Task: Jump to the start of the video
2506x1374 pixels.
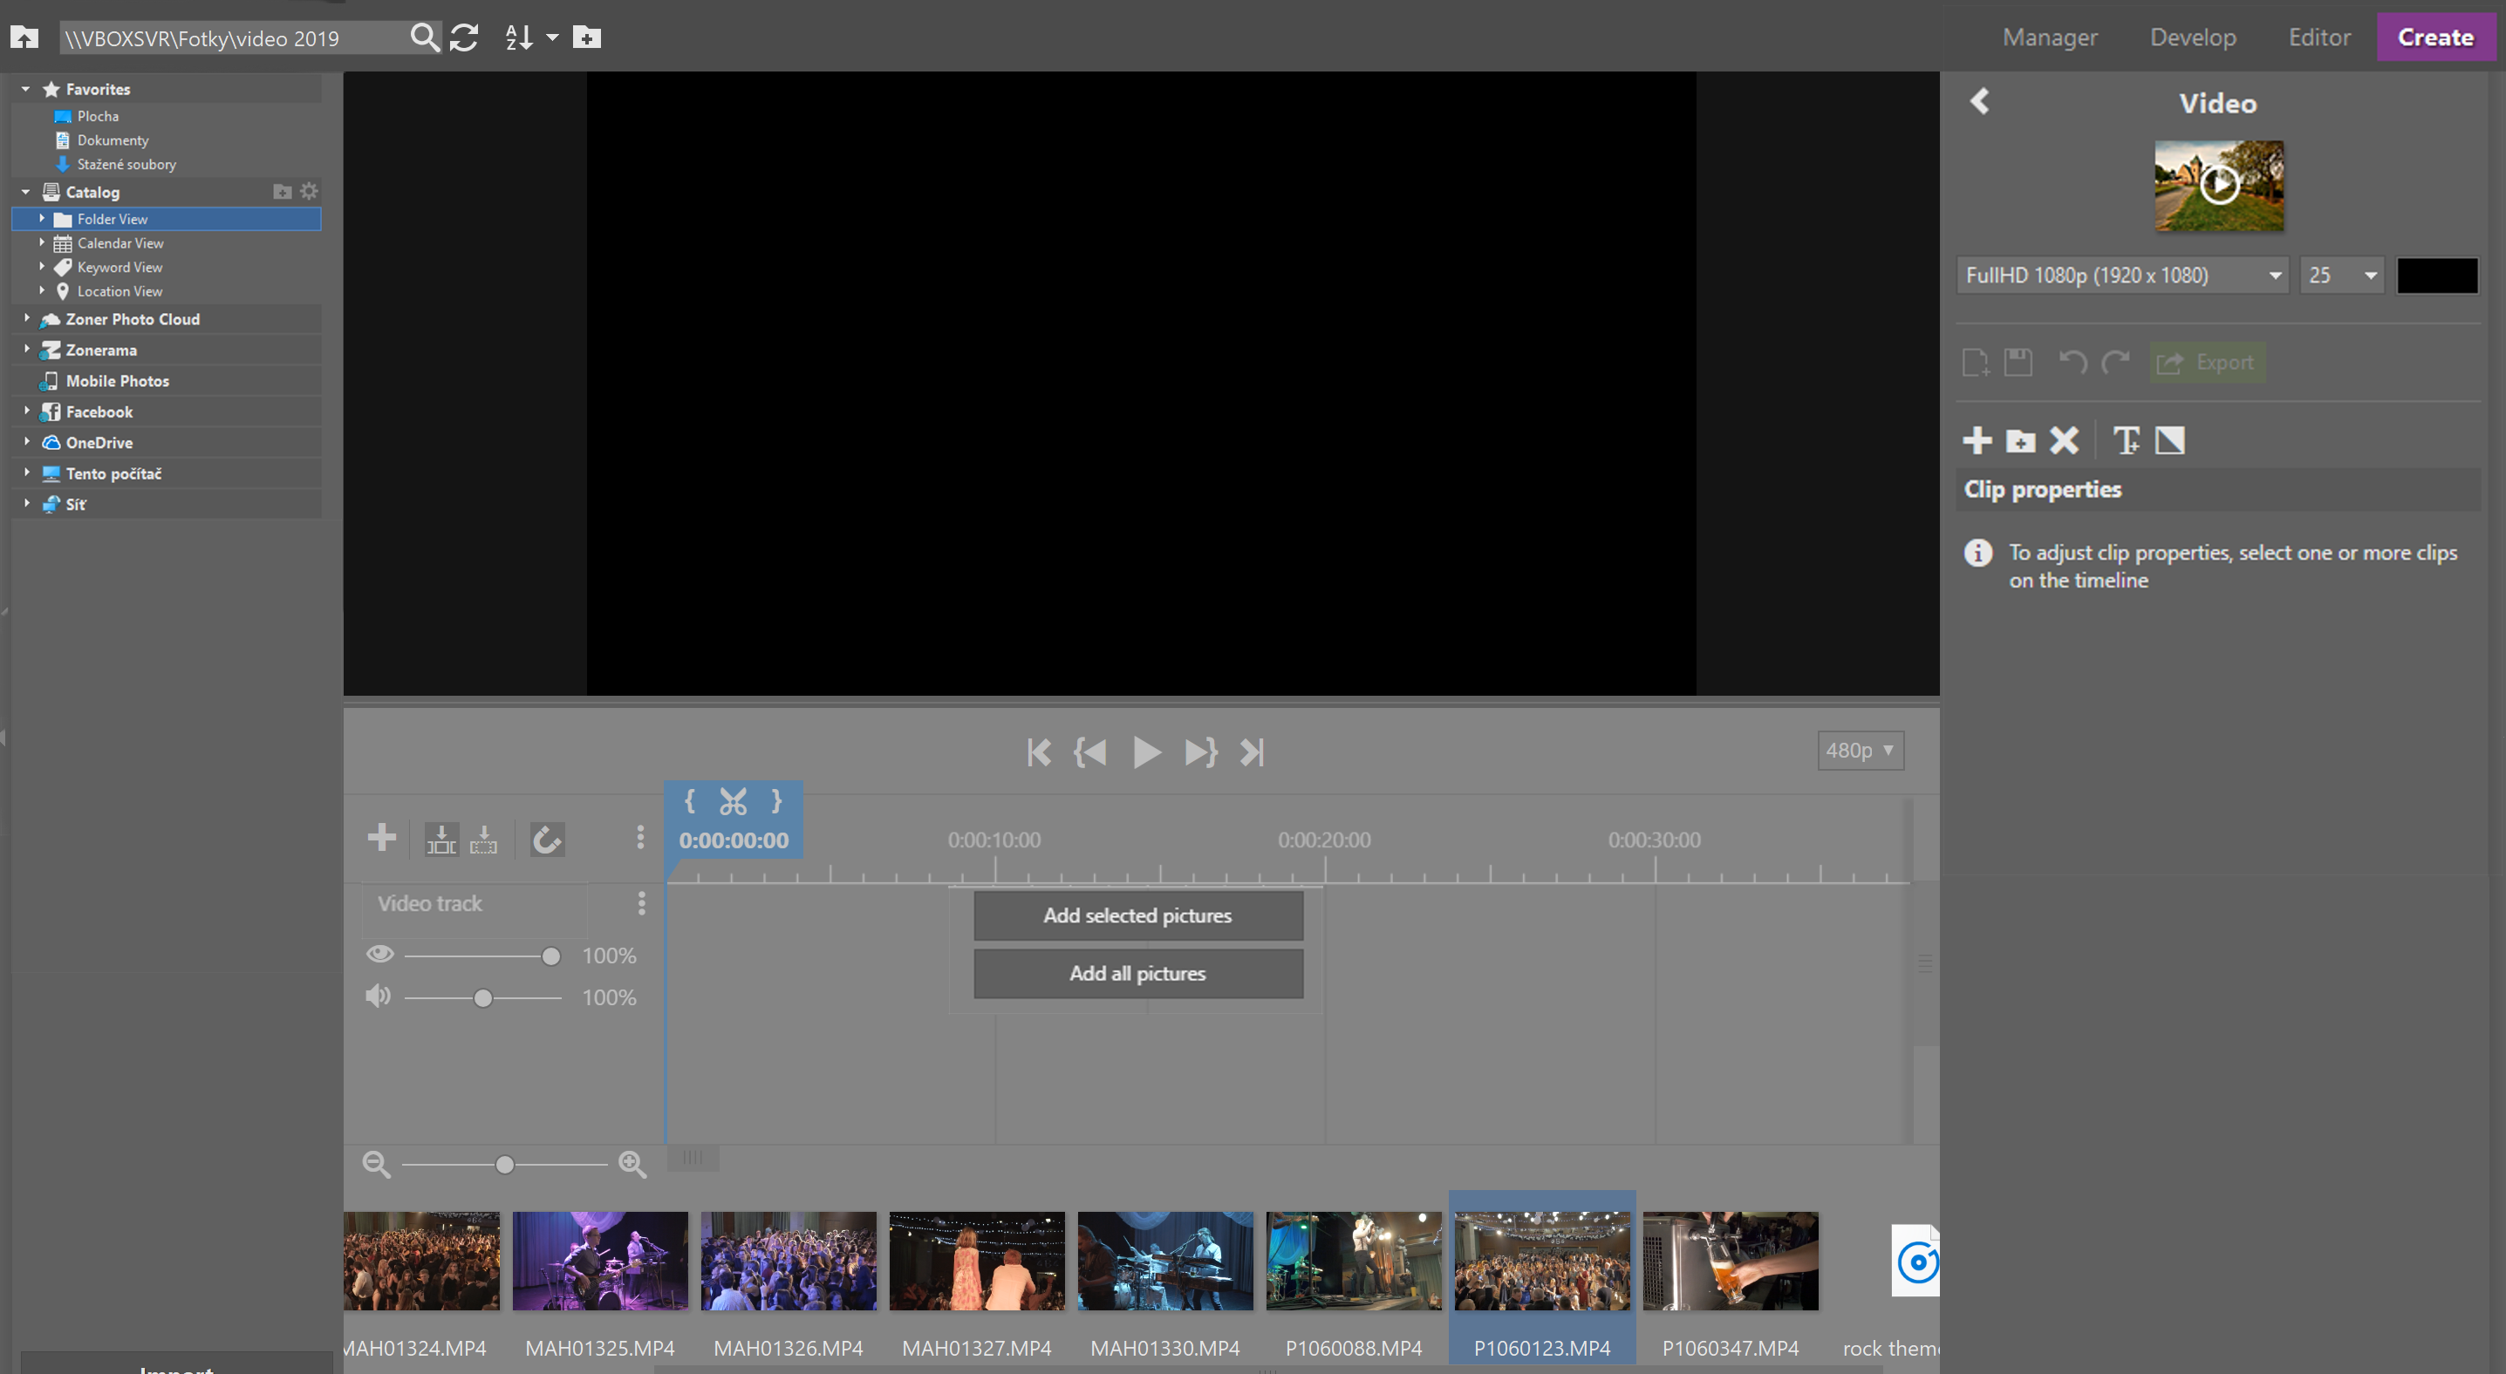Action: pos(1038,752)
